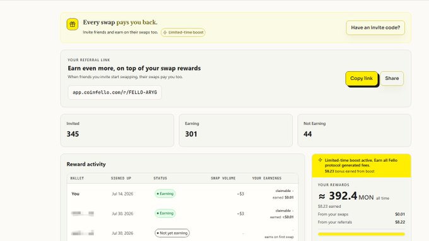This screenshot has width=429, height=241.
Task: Click the Reward activity heading
Action: coord(86,164)
